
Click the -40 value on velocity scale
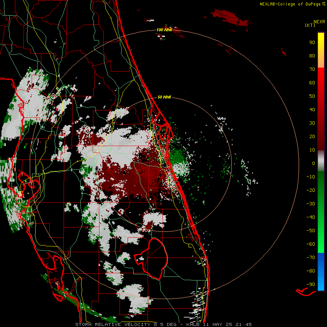tap(311, 217)
